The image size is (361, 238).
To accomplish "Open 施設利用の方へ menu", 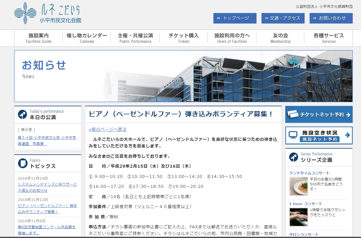I will point(232,38).
